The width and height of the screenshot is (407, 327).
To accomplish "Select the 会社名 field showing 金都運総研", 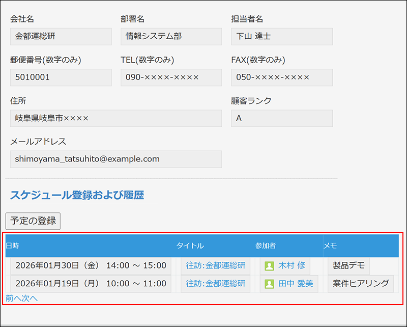I will (61, 36).
